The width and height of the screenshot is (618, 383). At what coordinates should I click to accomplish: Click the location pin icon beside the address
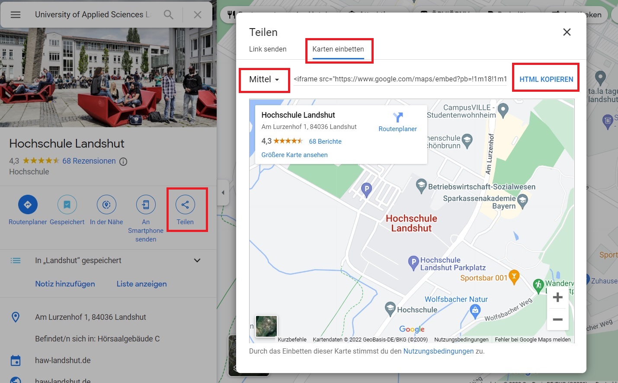(x=16, y=317)
